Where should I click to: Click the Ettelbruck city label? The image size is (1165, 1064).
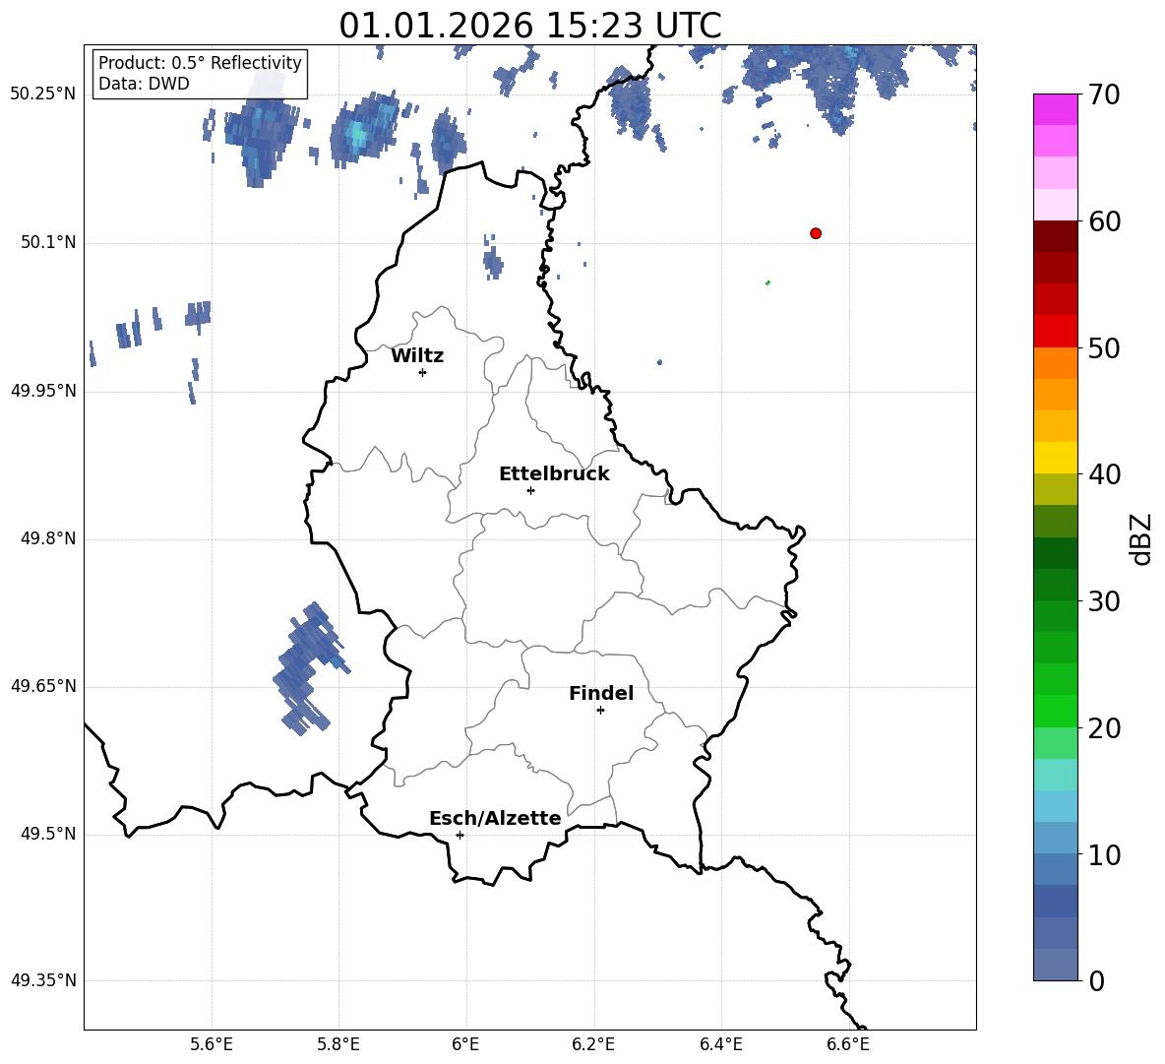pos(554,473)
